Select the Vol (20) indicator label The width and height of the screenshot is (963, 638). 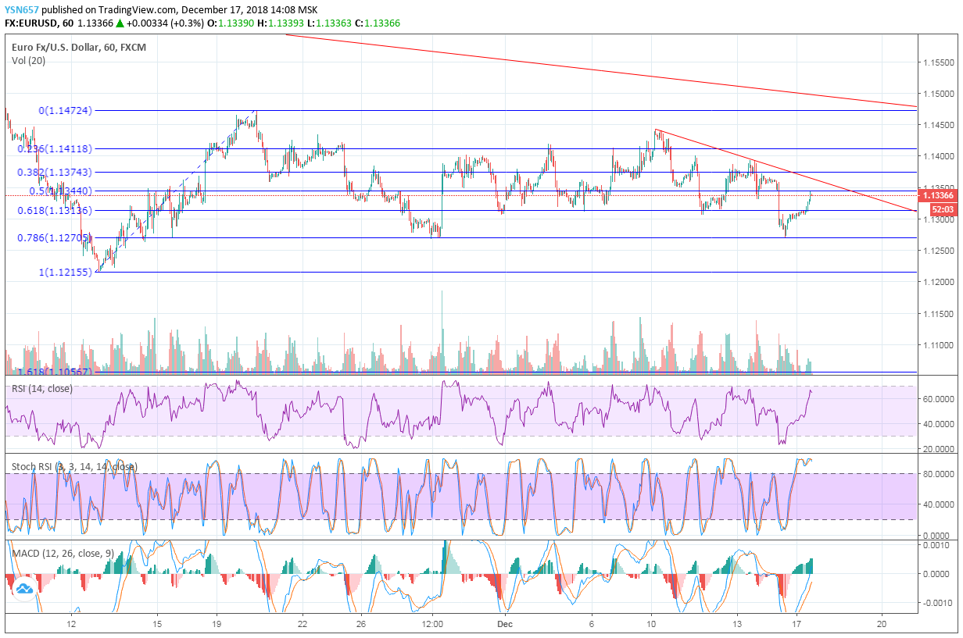[29, 61]
